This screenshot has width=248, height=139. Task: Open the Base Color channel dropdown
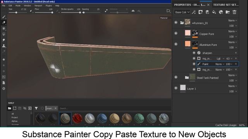coord(182,12)
